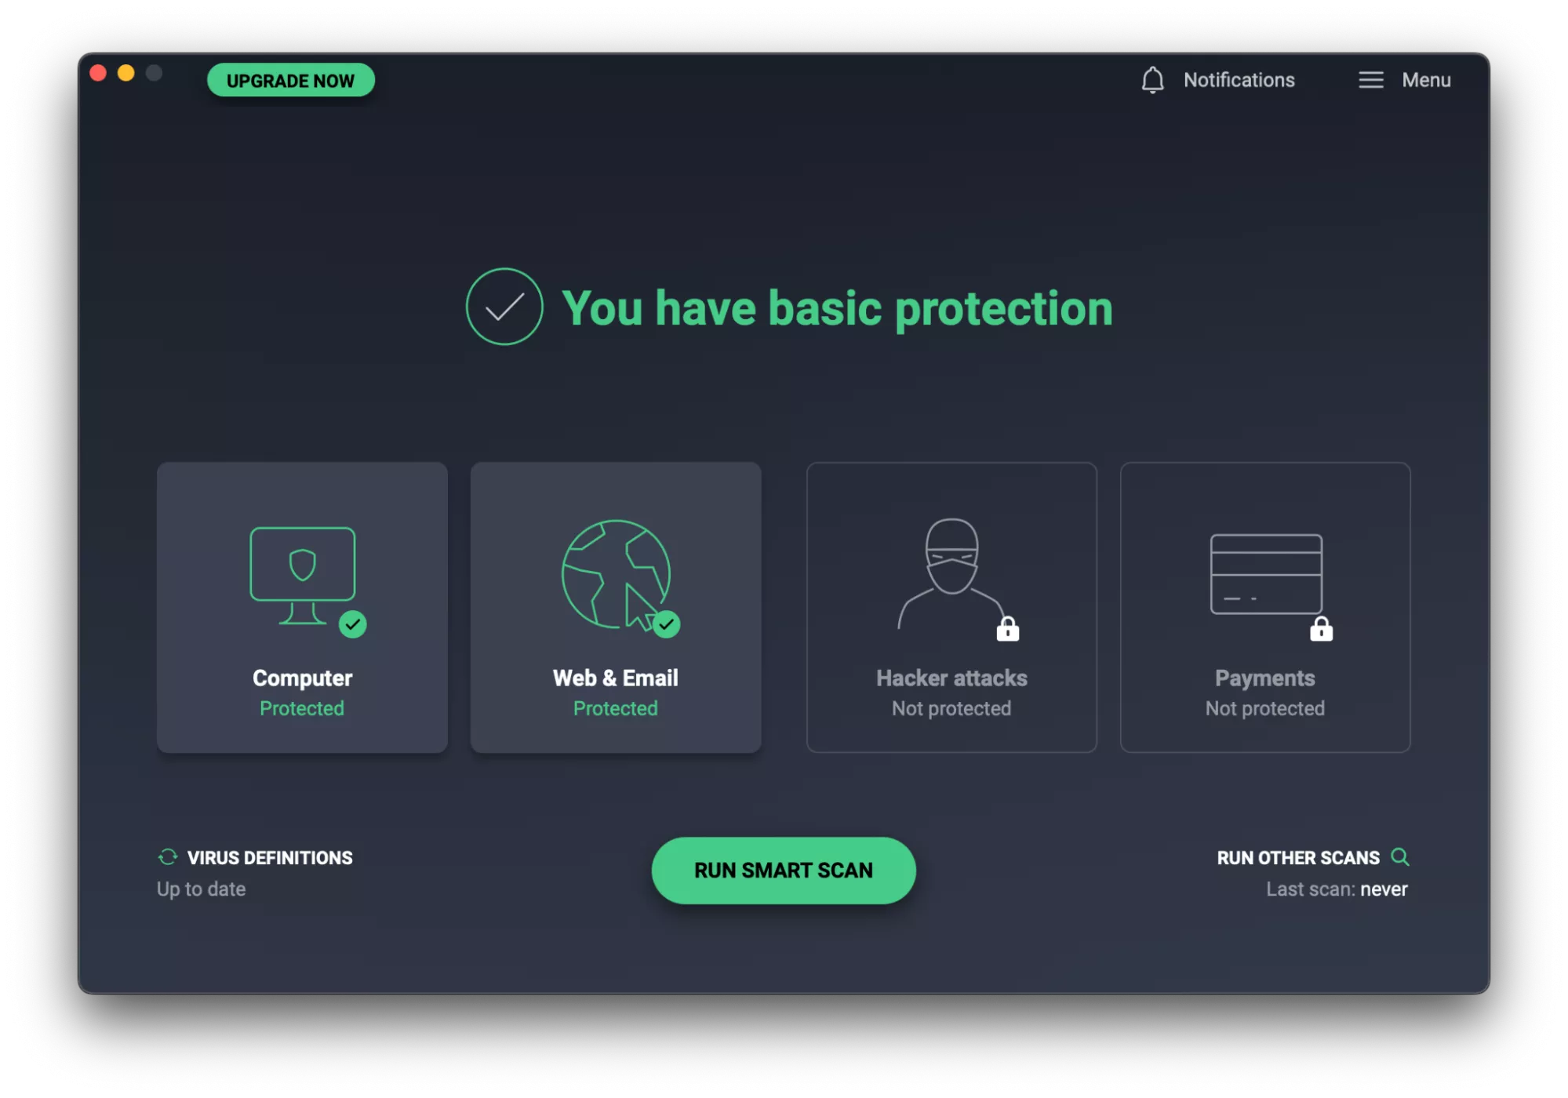Click the yellow minimize window button
1568x1098 pixels.
click(126, 73)
